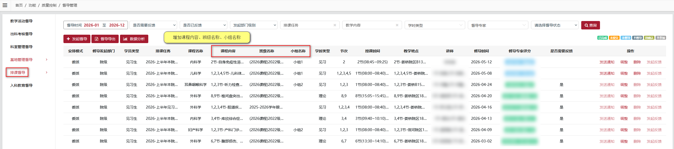This screenshot has width=674, height=149.
Task: Click 调整 for the 2026-05-08 row
Action: pyautogui.click(x=624, y=73)
